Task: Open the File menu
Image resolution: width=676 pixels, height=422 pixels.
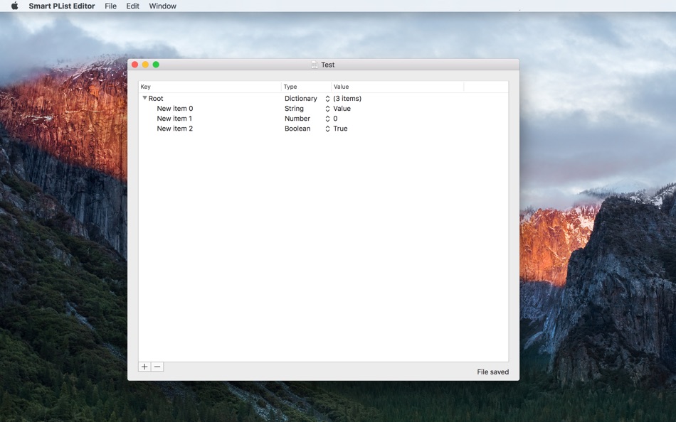Action: (x=110, y=6)
